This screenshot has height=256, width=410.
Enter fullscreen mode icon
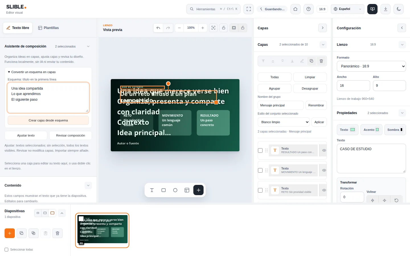tap(249, 9)
